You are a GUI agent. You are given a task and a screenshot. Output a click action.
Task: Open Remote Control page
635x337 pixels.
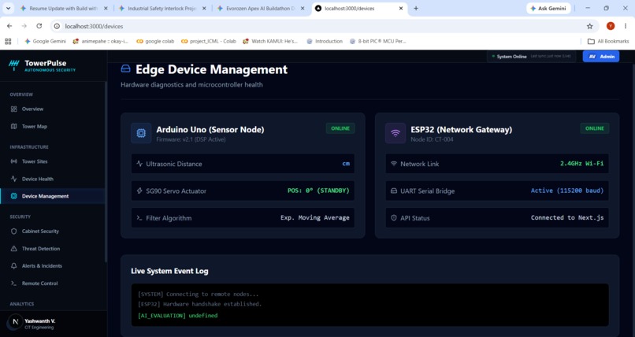(x=53, y=283)
